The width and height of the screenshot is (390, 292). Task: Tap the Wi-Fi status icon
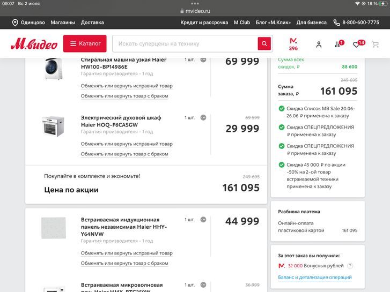(x=357, y=3)
